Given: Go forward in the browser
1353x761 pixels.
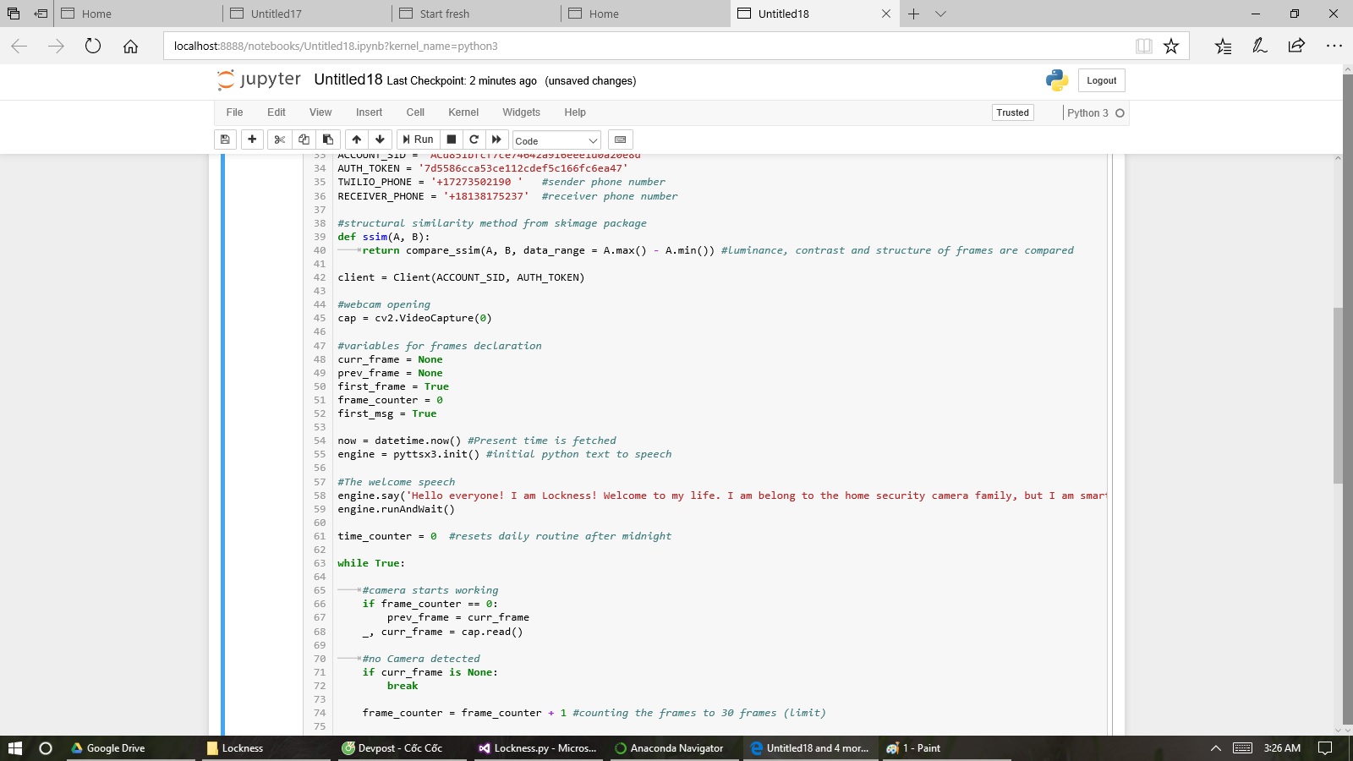Looking at the screenshot, I should (x=56, y=46).
